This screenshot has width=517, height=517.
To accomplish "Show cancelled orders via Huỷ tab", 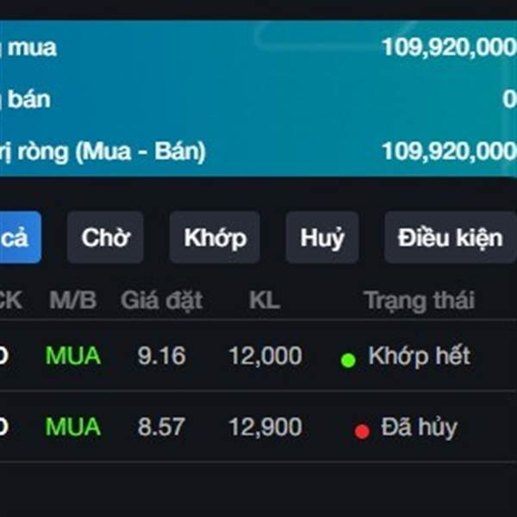I will [322, 237].
